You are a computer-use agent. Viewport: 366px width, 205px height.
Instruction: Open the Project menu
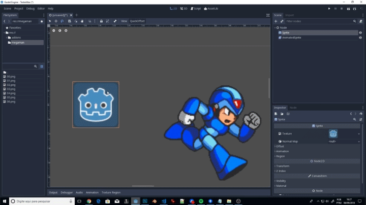(19, 9)
